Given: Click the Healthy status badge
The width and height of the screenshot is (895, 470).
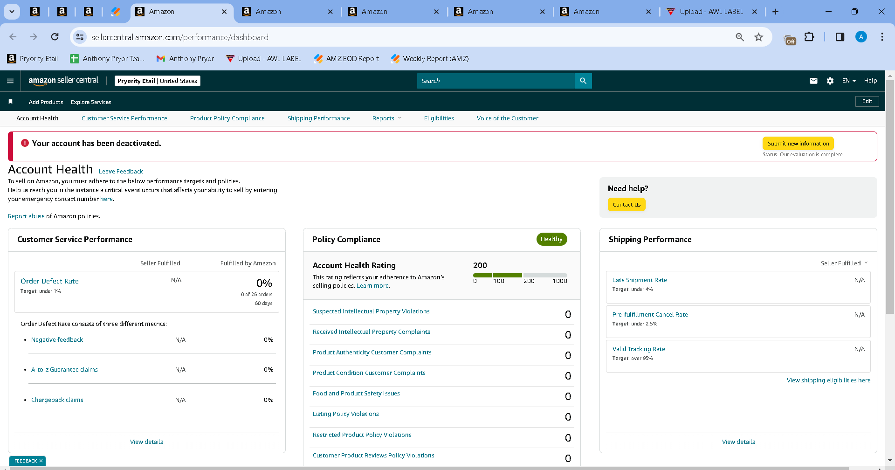Looking at the screenshot, I should [x=551, y=239].
